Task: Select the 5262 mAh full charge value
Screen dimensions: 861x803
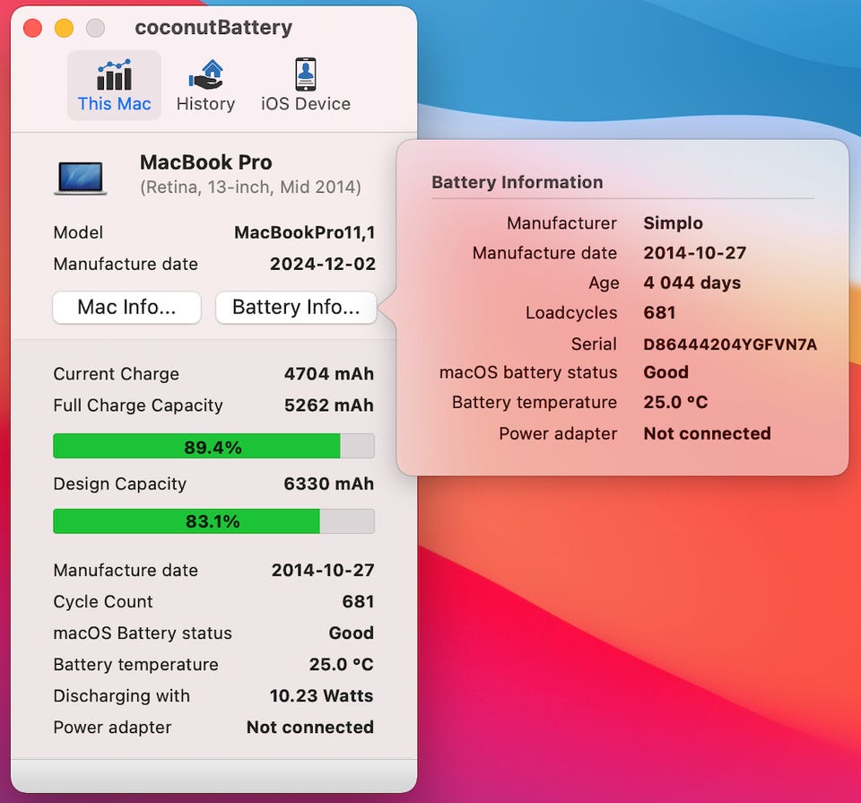Action: pos(328,406)
